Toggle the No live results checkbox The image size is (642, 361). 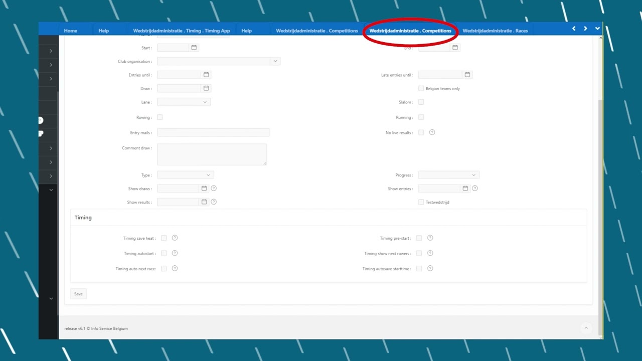pos(421,132)
